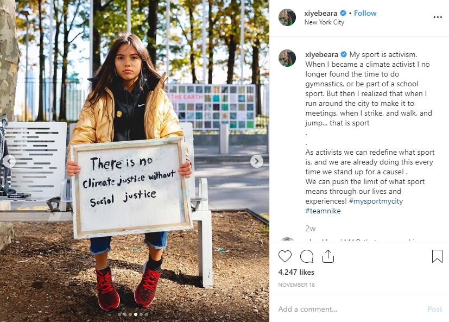Open the three-dots more options menu
This screenshot has width=449, height=322.
click(x=438, y=17)
